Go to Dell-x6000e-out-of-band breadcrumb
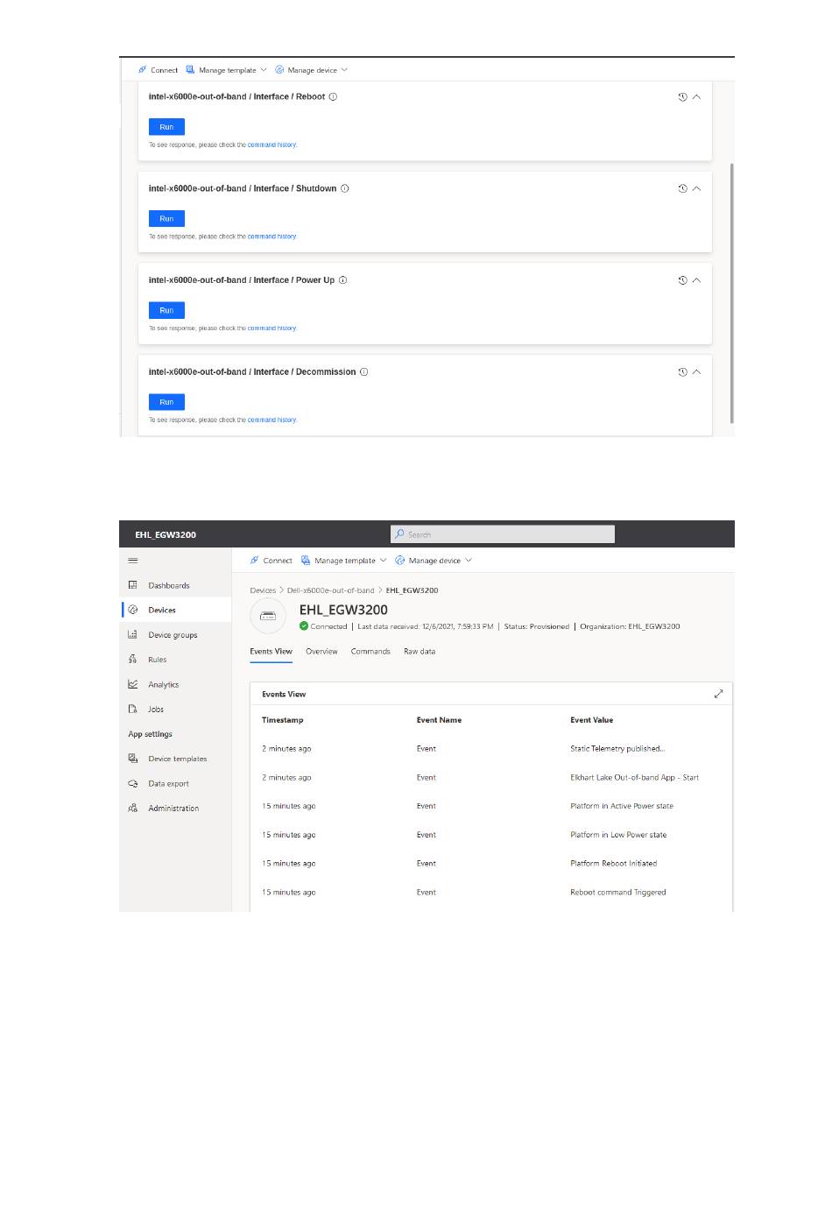Viewport: 832px width, 1215px height. point(330,590)
